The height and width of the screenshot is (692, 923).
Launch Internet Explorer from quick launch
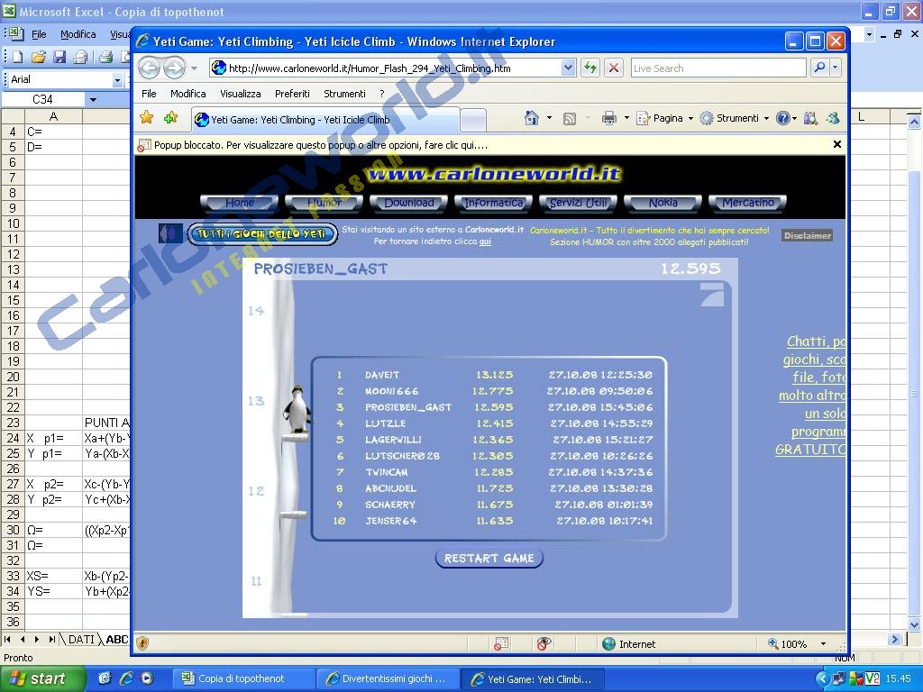[126, 678]
